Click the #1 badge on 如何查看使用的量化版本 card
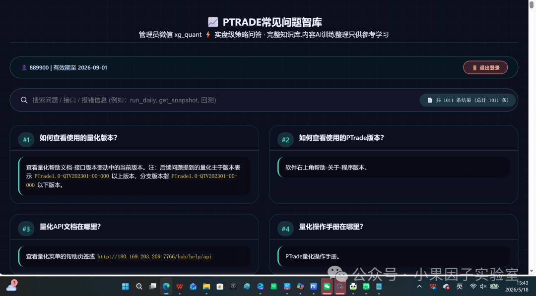The width and height of the screenshot is (536, 296). (26, 140)
